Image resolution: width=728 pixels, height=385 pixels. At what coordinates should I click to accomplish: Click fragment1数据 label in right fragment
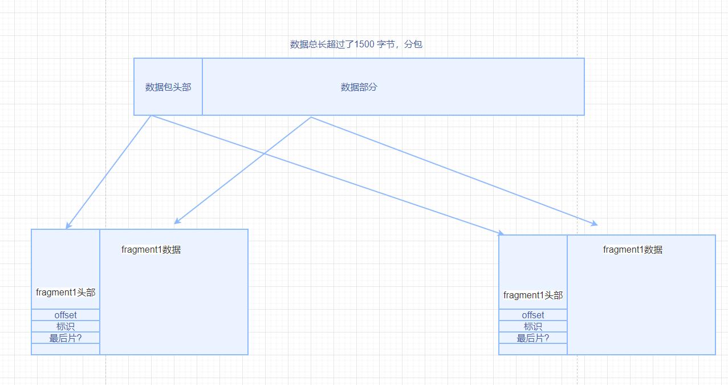pos(633,250)
